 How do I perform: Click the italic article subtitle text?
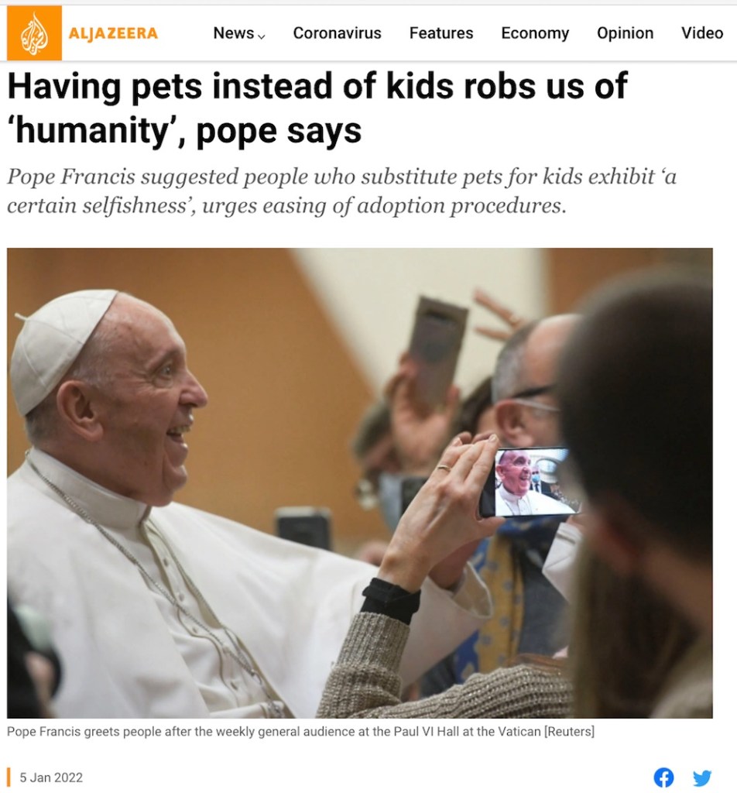(341, 191)
